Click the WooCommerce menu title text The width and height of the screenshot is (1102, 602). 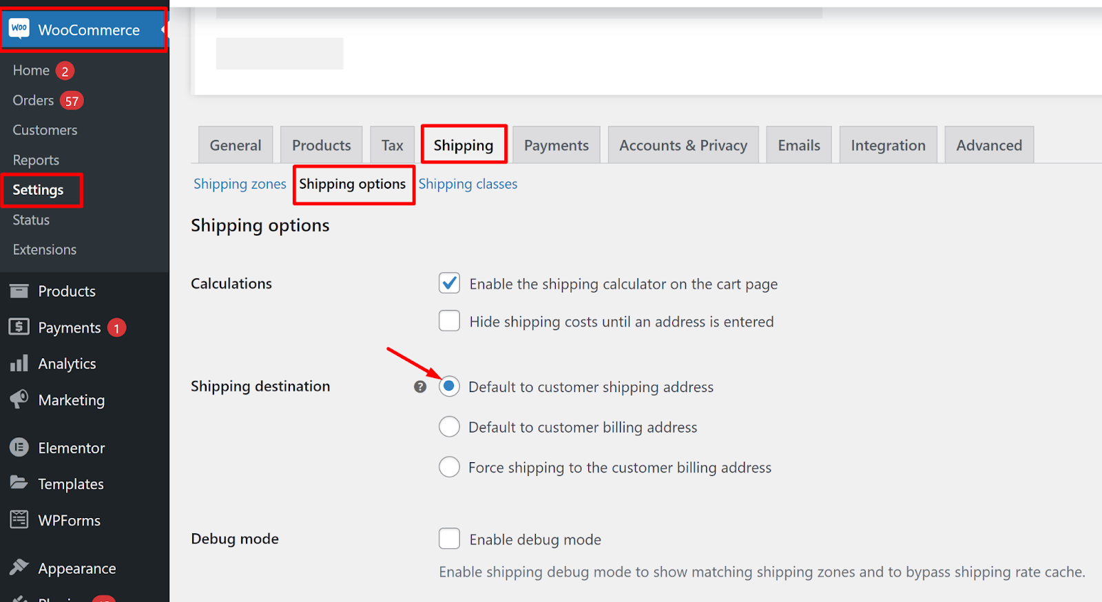89,30
